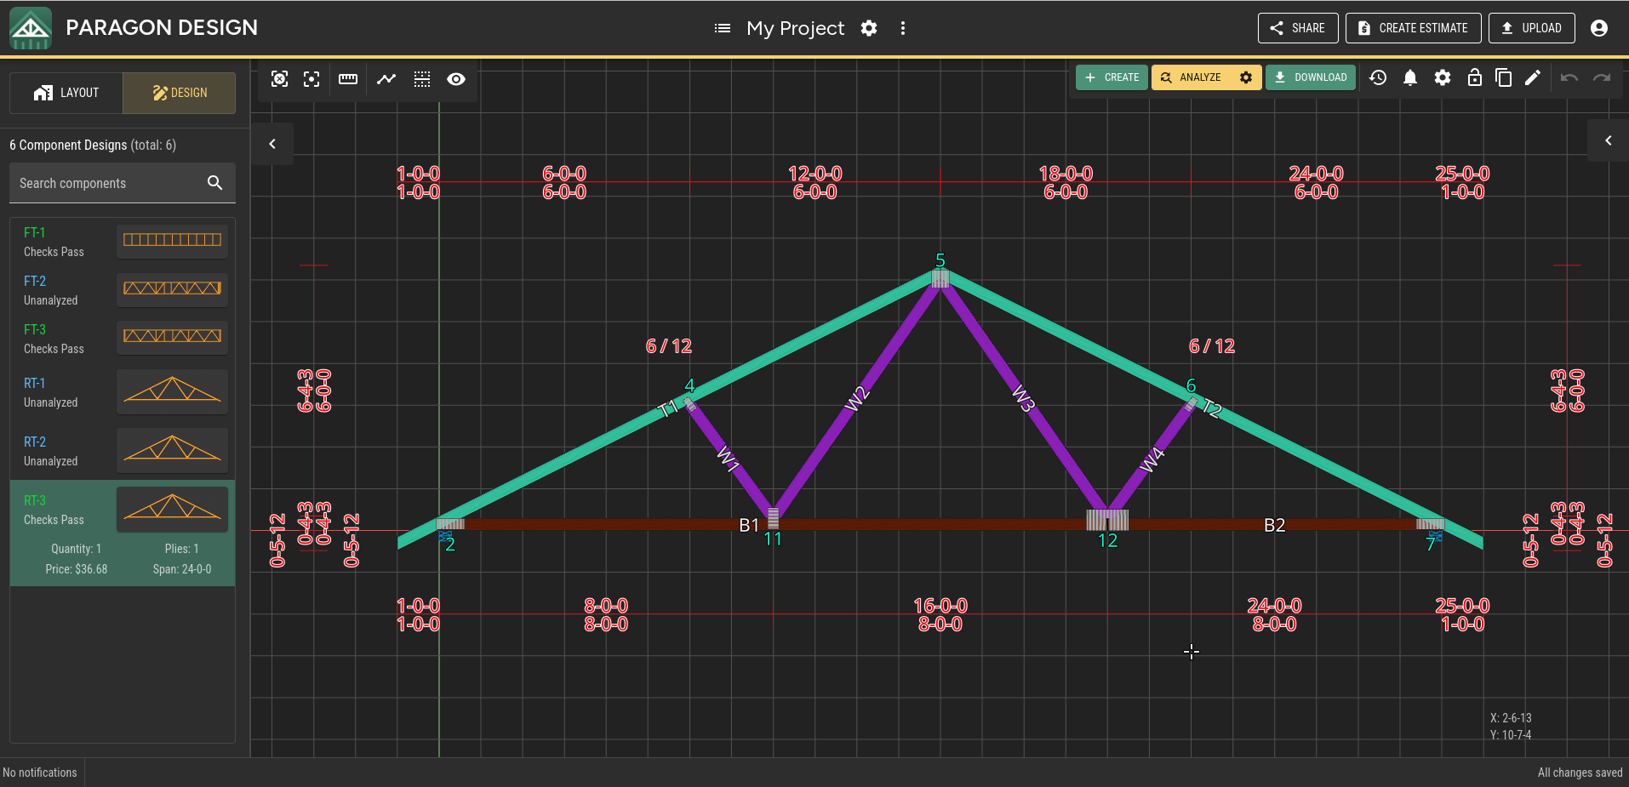The height and width of the screenshot is (787, 1629).
Task: Open notifications bell in toolbar
Action: click(1410, 77)
